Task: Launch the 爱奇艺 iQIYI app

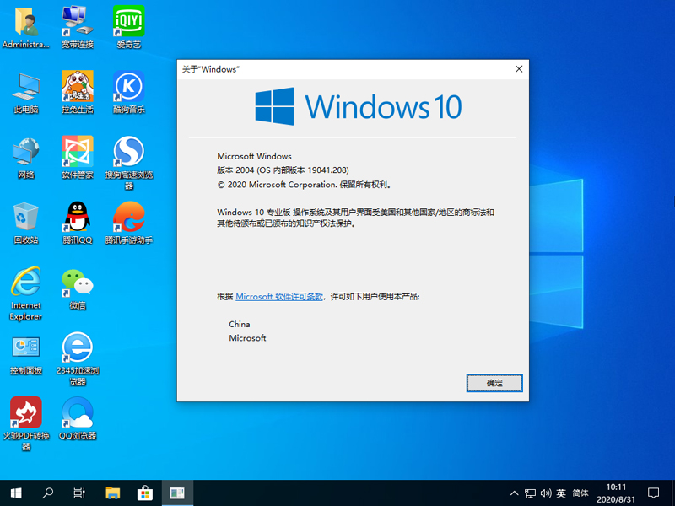Action: point(127,21)
